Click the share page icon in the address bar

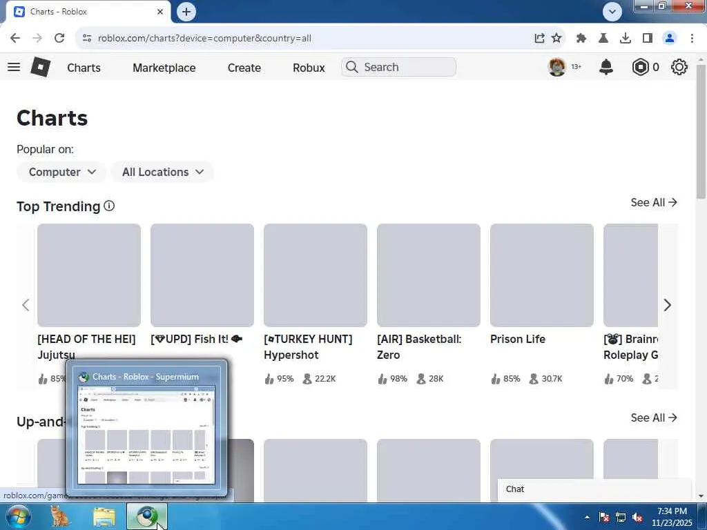[539, 38]
